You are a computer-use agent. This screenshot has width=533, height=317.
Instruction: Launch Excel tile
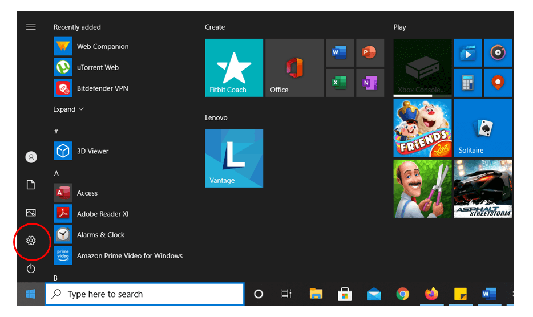[x=340, y=83]
